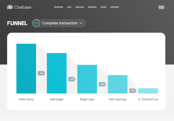The height and width of the screenshot is (121, 174).
Task: Click the Add toppings funnel bar
Action: [x=118, y=84]
